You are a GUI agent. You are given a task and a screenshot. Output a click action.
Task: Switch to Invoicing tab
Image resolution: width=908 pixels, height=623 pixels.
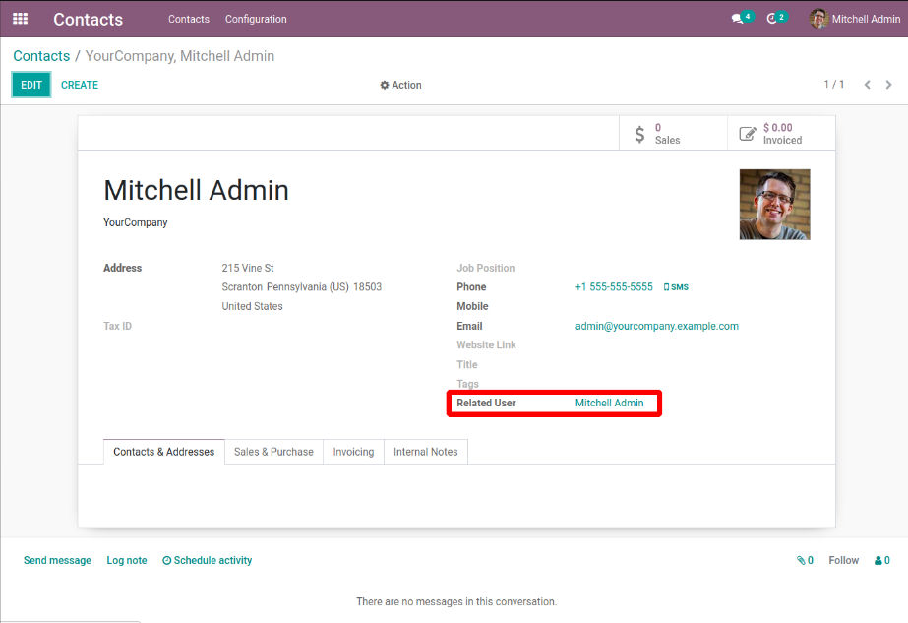pyautogui.click(x=353, y=452)
